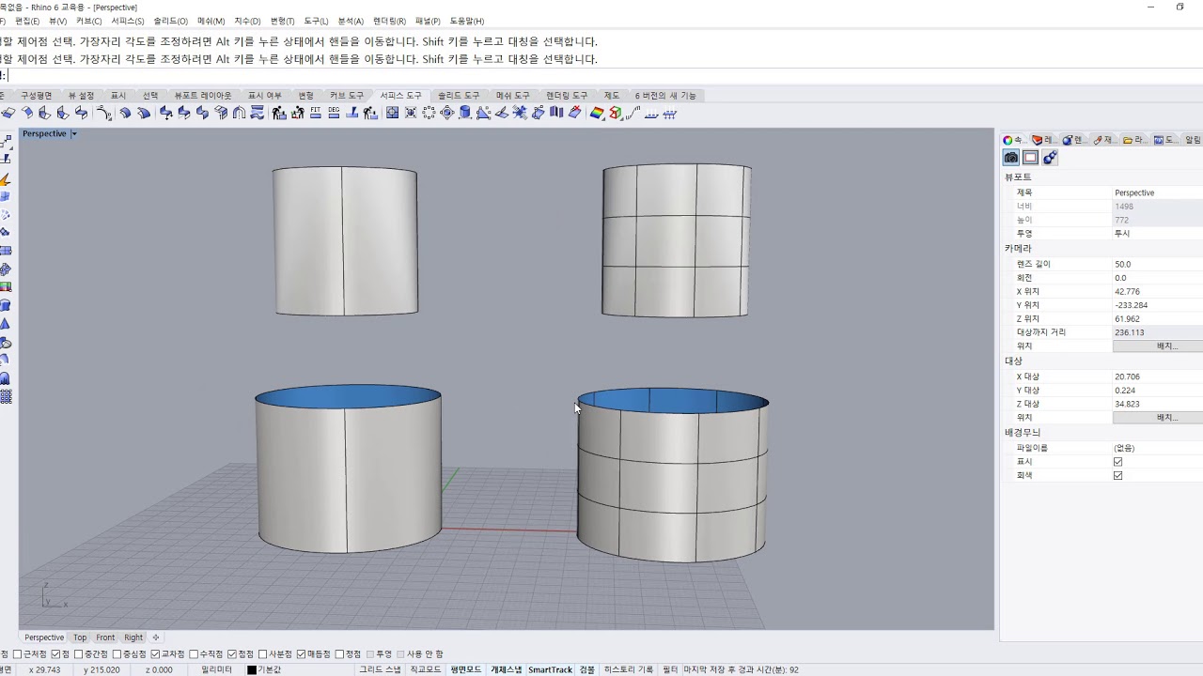Image resolution: width=1203 pixels, height=676 pixels.
Task: Click the blue spheres material icon in properties panel
Action: pyautogui.click(x=1050, y=158)
